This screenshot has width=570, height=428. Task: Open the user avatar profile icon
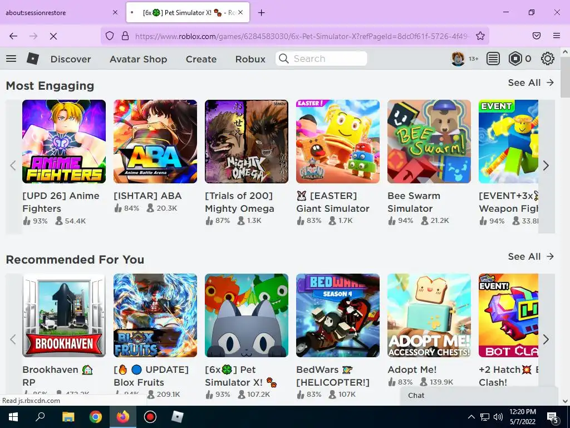458,59
